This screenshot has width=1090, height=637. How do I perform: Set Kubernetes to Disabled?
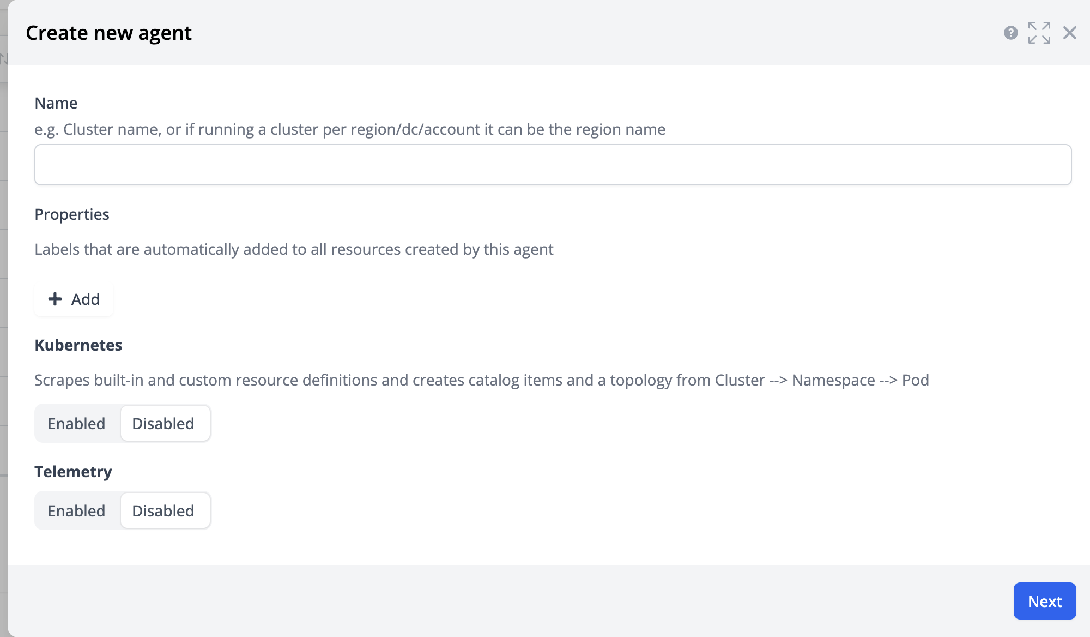(163, 424)
